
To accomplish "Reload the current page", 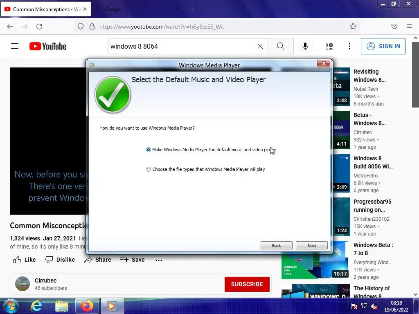I will click(x=39, y=27).
